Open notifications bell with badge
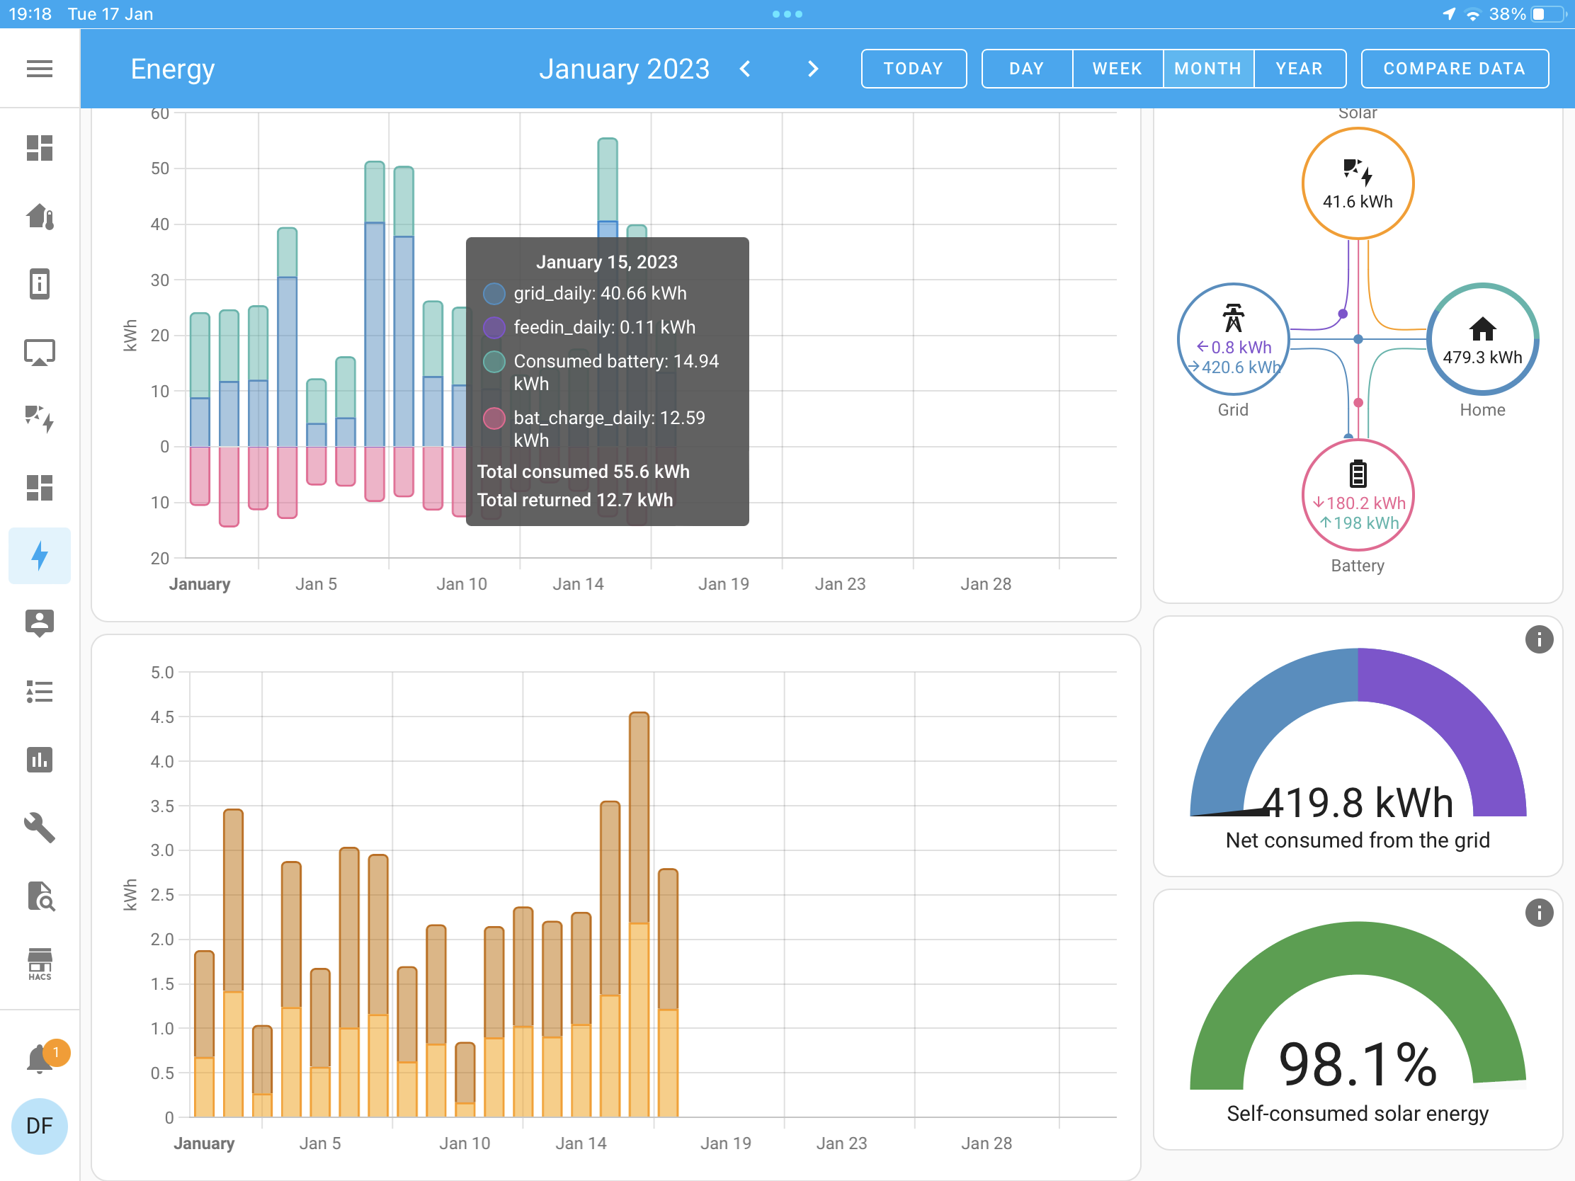 pos(40,1059)
